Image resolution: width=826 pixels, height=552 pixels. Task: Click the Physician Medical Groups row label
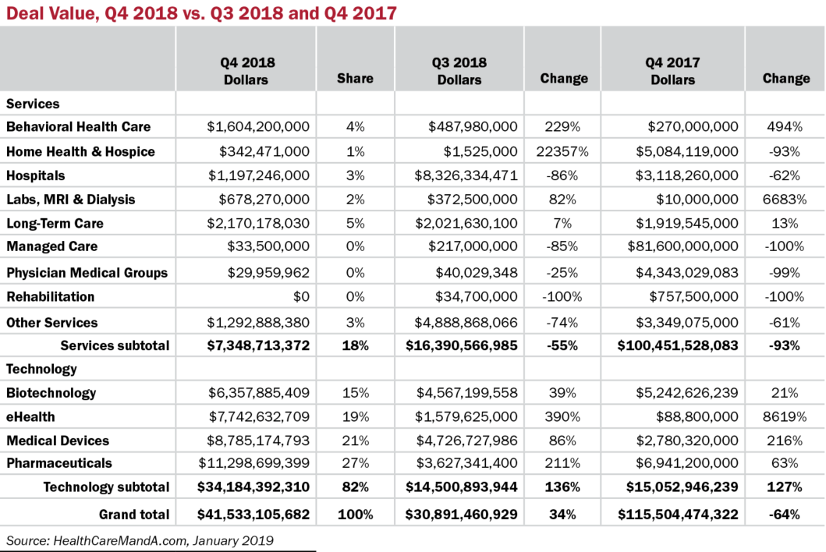pyautogui.click(x=87, y=273)
